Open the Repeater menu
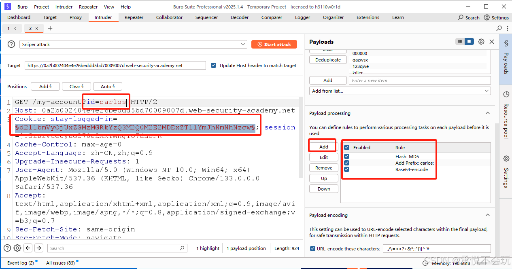 click(x=88, y=7)
